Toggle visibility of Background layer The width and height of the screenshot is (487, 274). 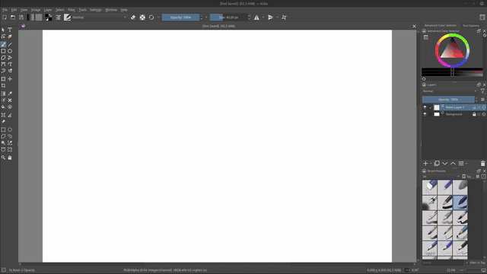tap(425, 114)
